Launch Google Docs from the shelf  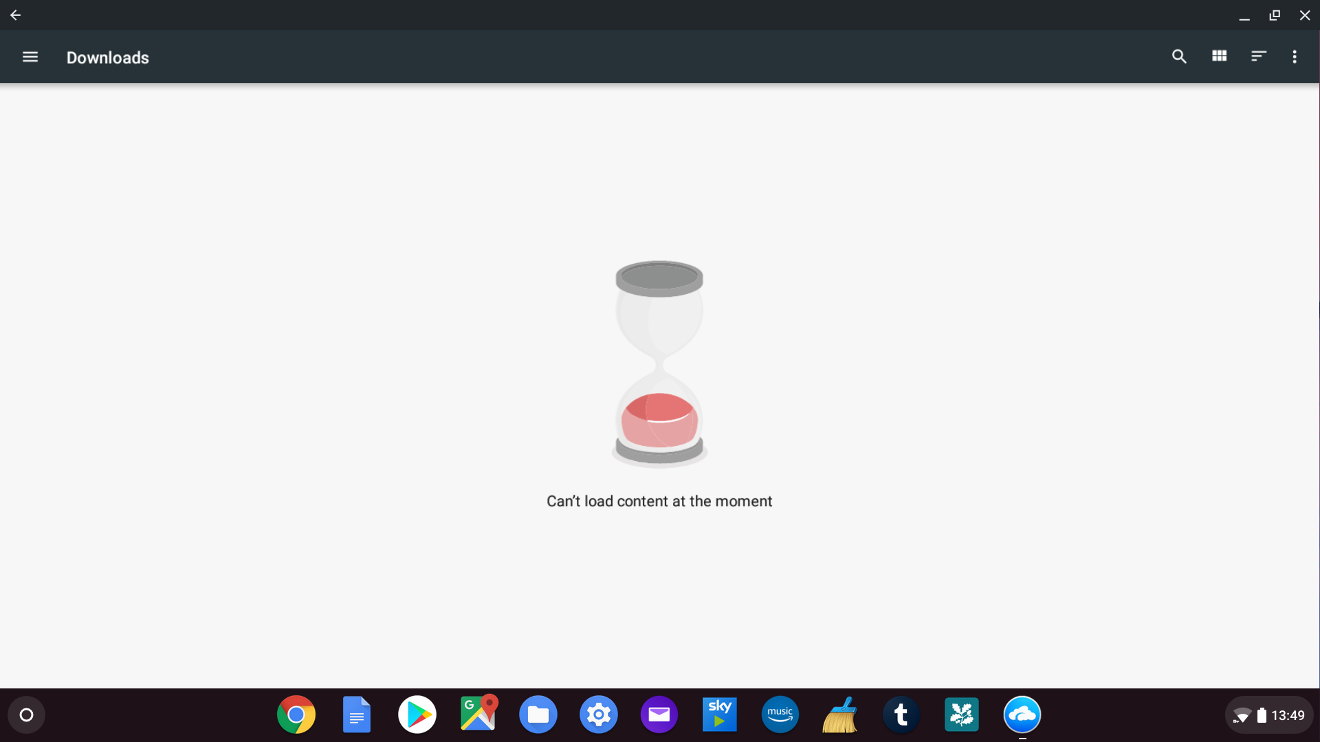(x=357, y=715)
